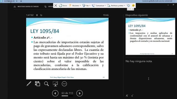Add a new connection tab with plus
The image size is (177, 99).
click(21, 1)
